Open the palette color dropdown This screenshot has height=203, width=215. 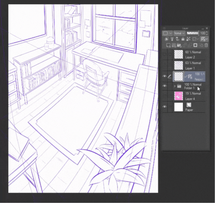click(167, 33)
